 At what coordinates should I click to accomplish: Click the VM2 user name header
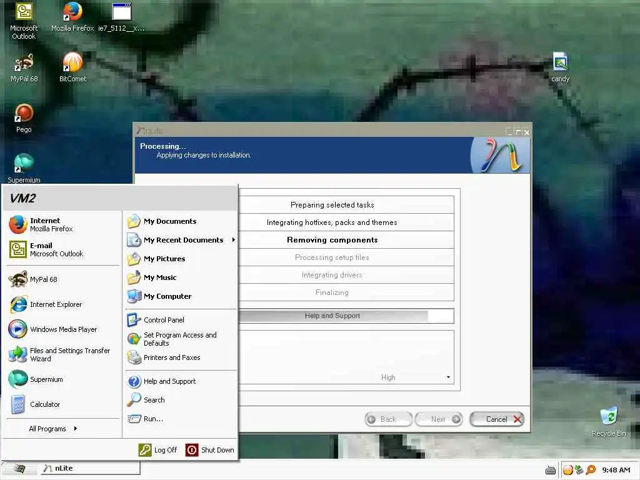(23, 198)
